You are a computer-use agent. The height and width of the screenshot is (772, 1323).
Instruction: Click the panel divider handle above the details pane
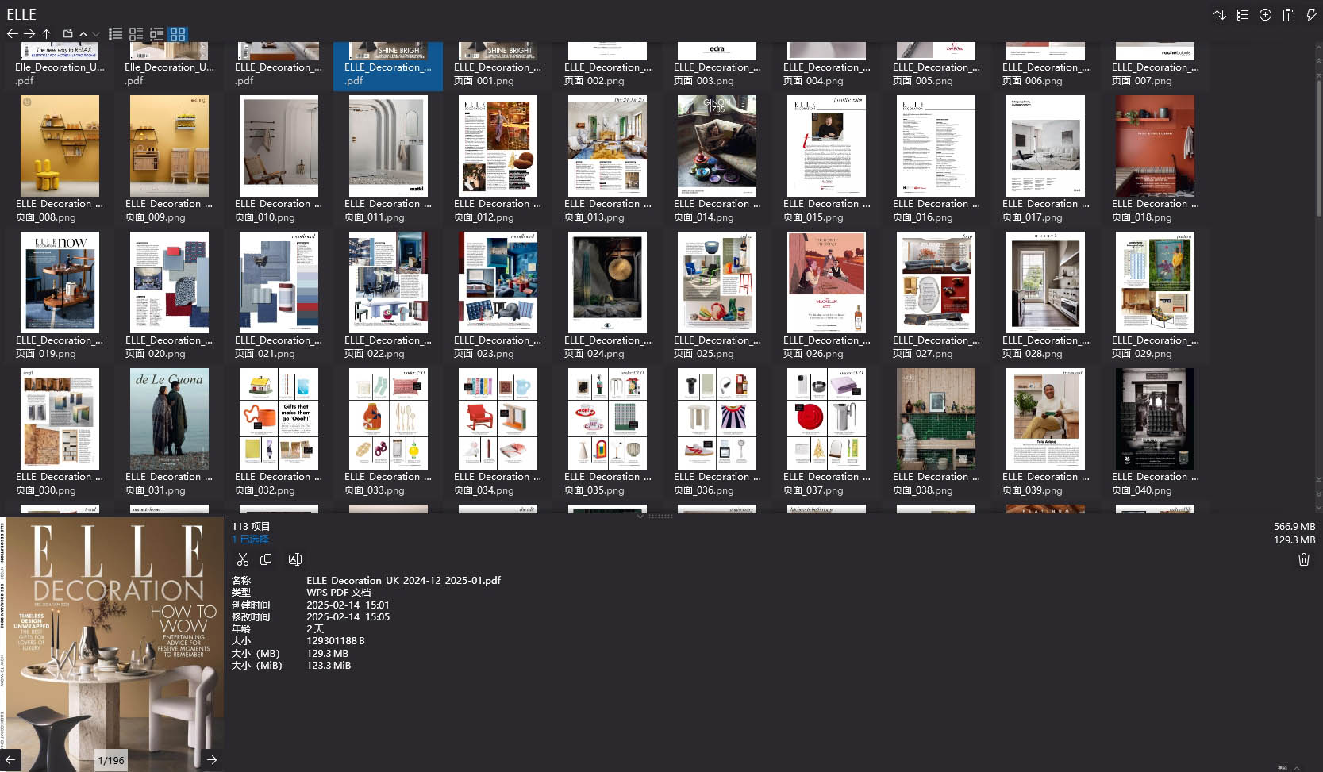coord(660,516)
